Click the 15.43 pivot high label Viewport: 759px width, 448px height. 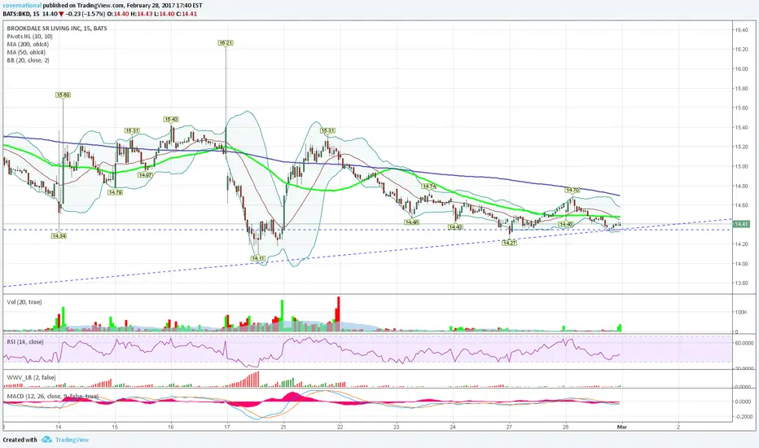(171, 119)
